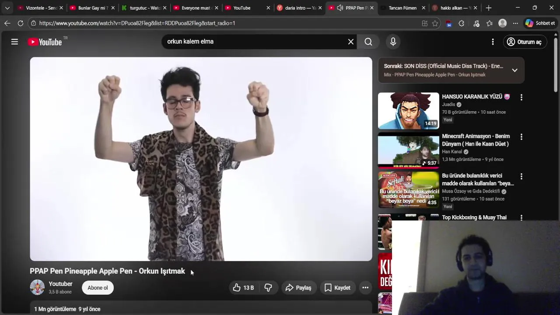Go to YouTube home via logo
Image resolution: width=560 pixels, height=315 pixels.
click(45, 42)
